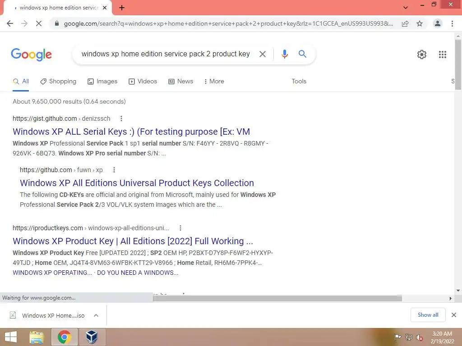This screenshot has width=462, height=346.
Task: Click the vertical scrollbar thumb
Action: click(x=458, y=64)
